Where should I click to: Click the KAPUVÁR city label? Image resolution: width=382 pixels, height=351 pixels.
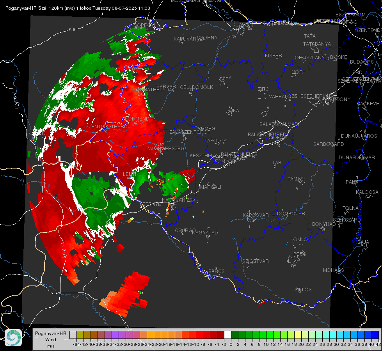coord(185,39)
